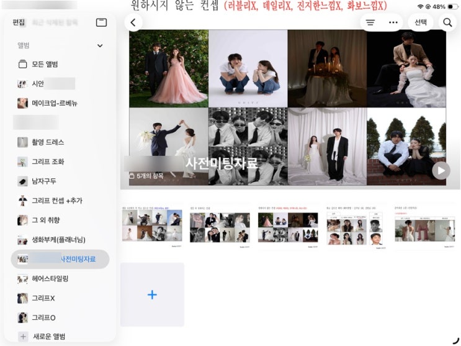This screenshot has width=461, height=346.
Task: Open the three-dot more options menu
Action: coord(393,22)
